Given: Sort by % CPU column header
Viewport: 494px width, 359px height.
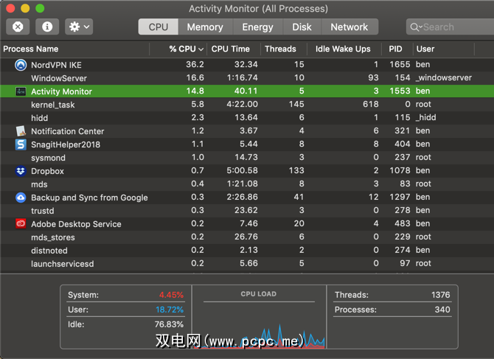Looking at the screenshot, I should (x=182, y=49).
